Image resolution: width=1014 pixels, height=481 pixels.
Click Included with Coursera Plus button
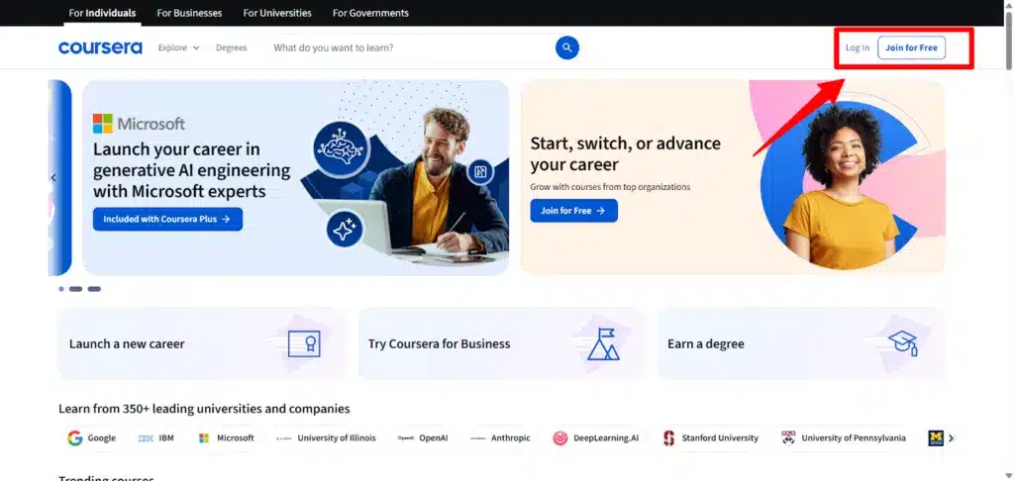[167, 219]
